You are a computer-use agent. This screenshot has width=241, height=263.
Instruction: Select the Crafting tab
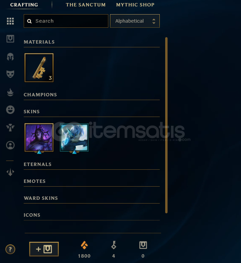pyautogui.click(x=24, y=5)
